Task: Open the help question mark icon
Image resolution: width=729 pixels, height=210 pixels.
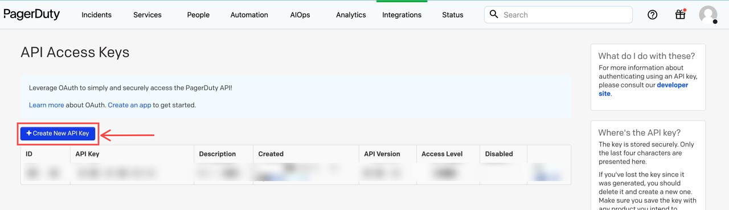Action: point(653,15)
